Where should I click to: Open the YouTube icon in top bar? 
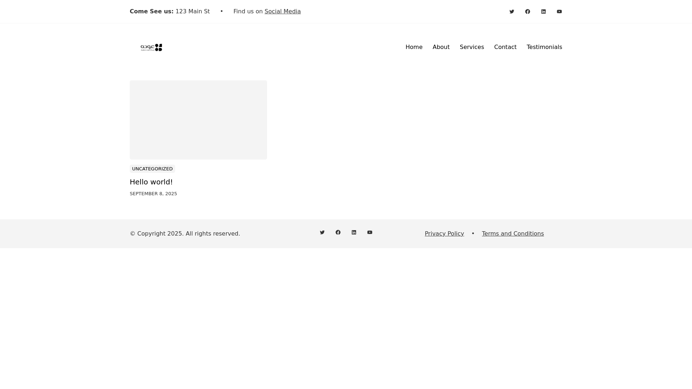click(x=559, y=12)
